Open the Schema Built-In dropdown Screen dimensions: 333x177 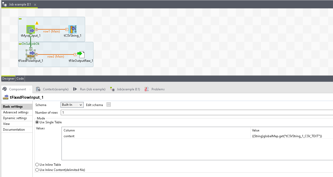[72, 105]
